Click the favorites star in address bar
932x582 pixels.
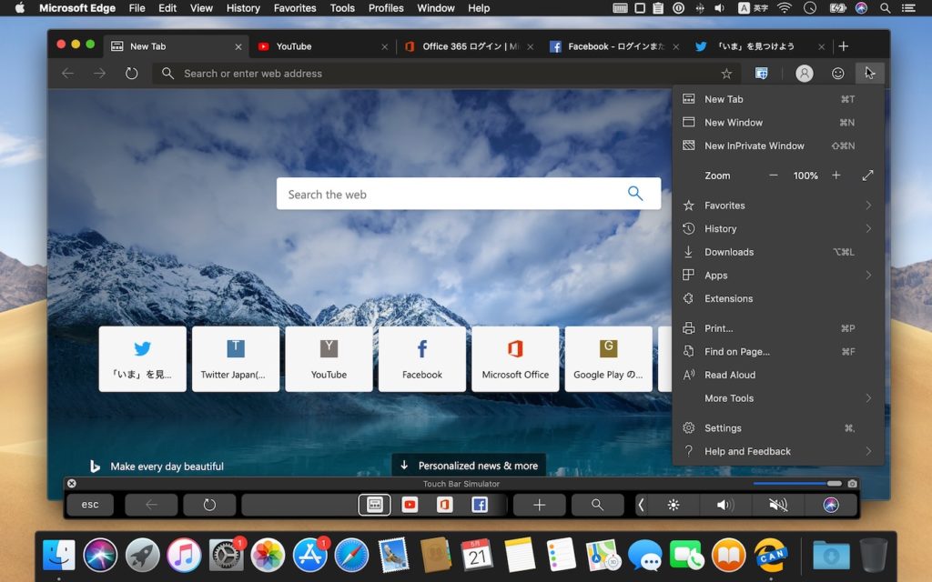(726, 74)
